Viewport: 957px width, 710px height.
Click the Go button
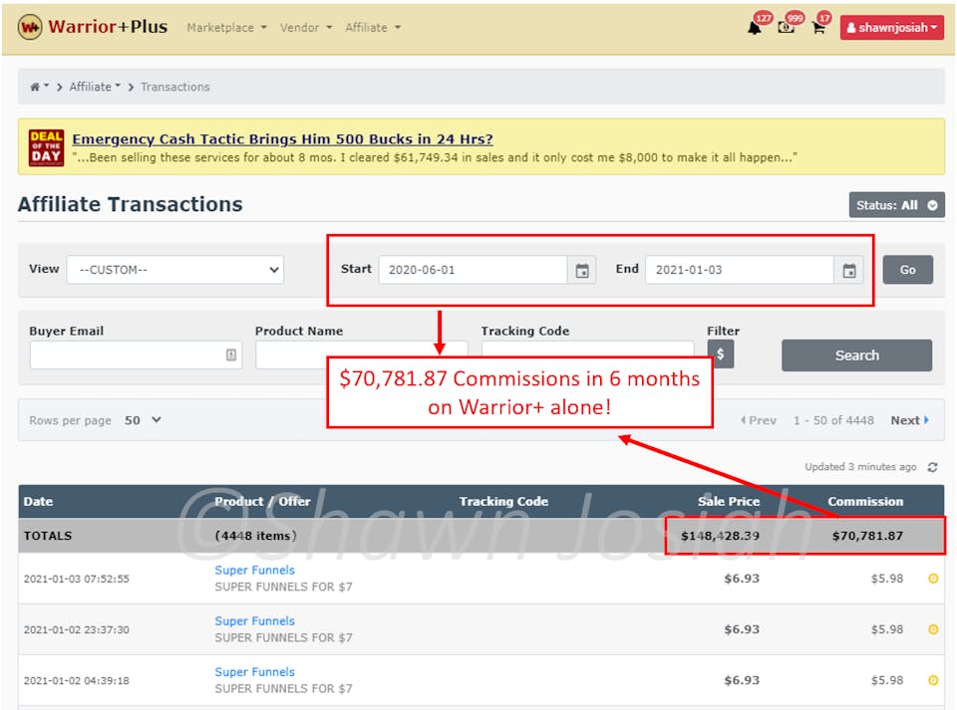(x=907, y=270)
